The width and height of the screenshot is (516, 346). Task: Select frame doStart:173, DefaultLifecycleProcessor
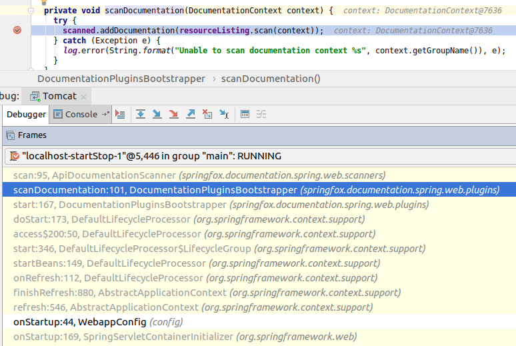coord(259,219)
